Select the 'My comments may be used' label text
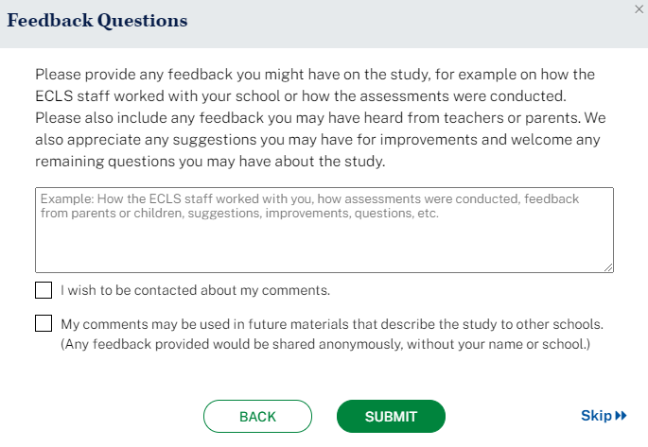 coord(331,324)
